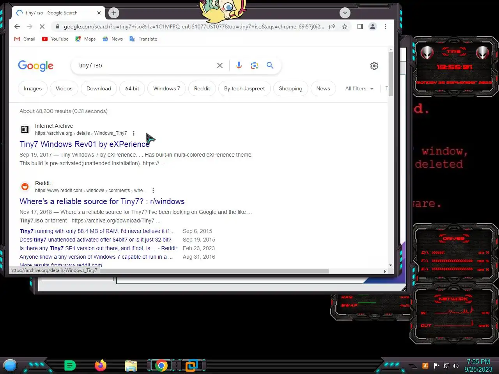Select the Reddit filter chip
499x374 pixels.
[202, 89]
